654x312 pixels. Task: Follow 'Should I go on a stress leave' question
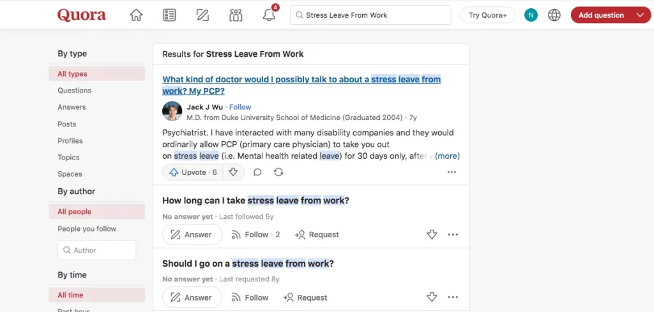(250, 297)
